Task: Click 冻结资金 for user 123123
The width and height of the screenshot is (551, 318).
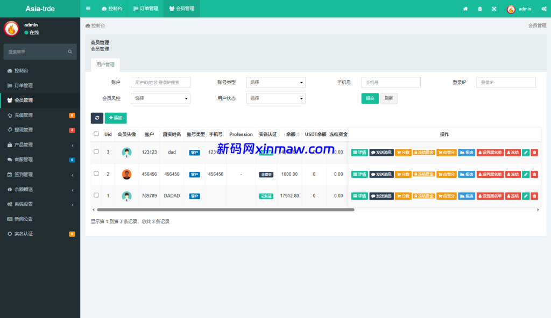Action: [424, 153]
